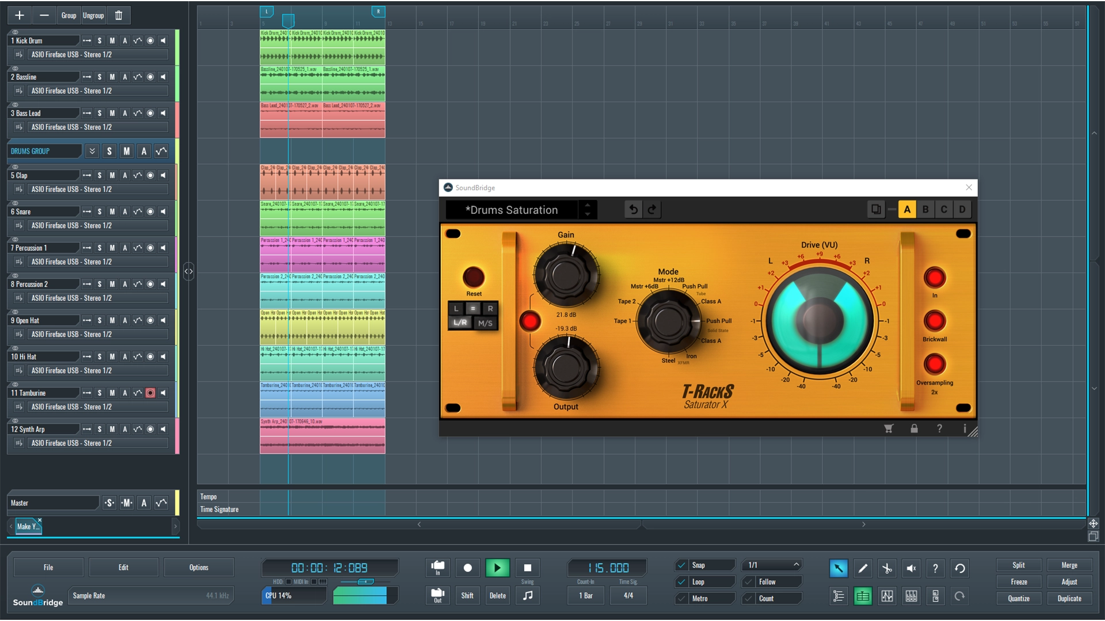Enable the Count checkbox
Screen dimensions: 1105x621
click(748, 599)
